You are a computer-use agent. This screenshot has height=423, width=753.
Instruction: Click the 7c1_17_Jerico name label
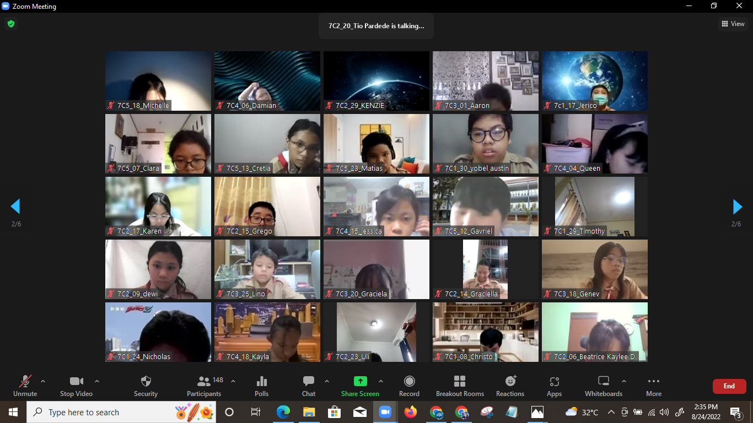point(575,105)
